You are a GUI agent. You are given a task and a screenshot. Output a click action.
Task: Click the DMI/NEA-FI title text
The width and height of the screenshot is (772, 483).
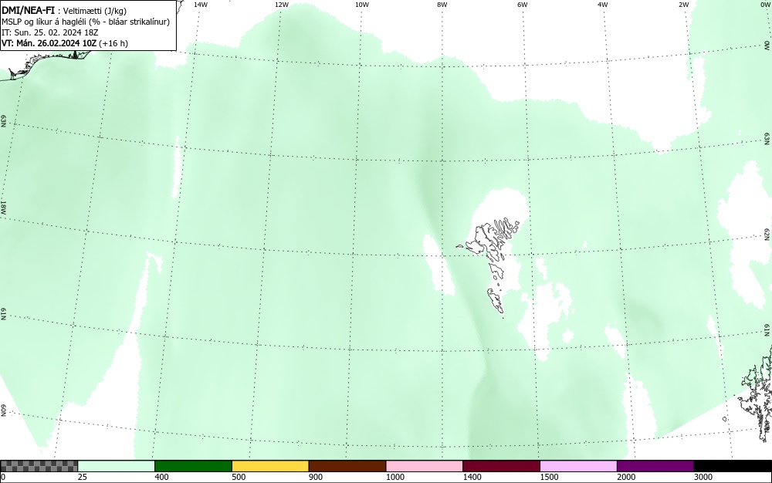[x=28, y=10]
